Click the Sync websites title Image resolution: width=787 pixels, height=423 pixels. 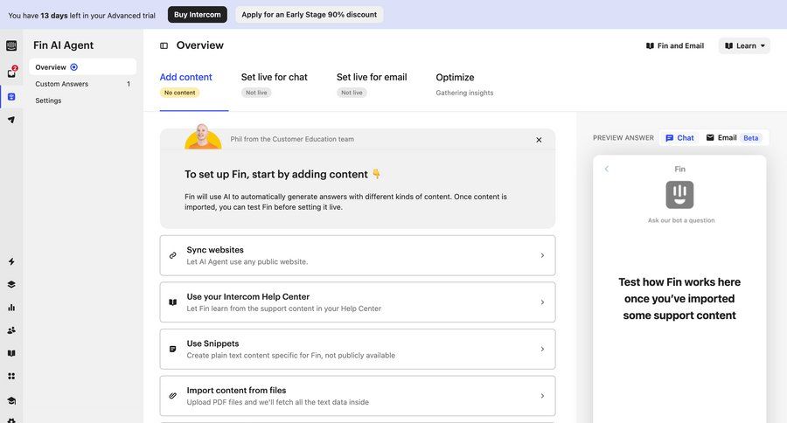215,250
